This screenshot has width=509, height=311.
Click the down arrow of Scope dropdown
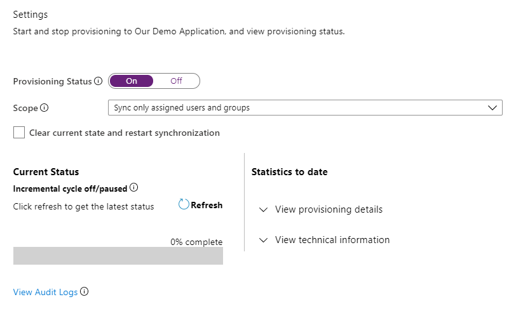492,108
